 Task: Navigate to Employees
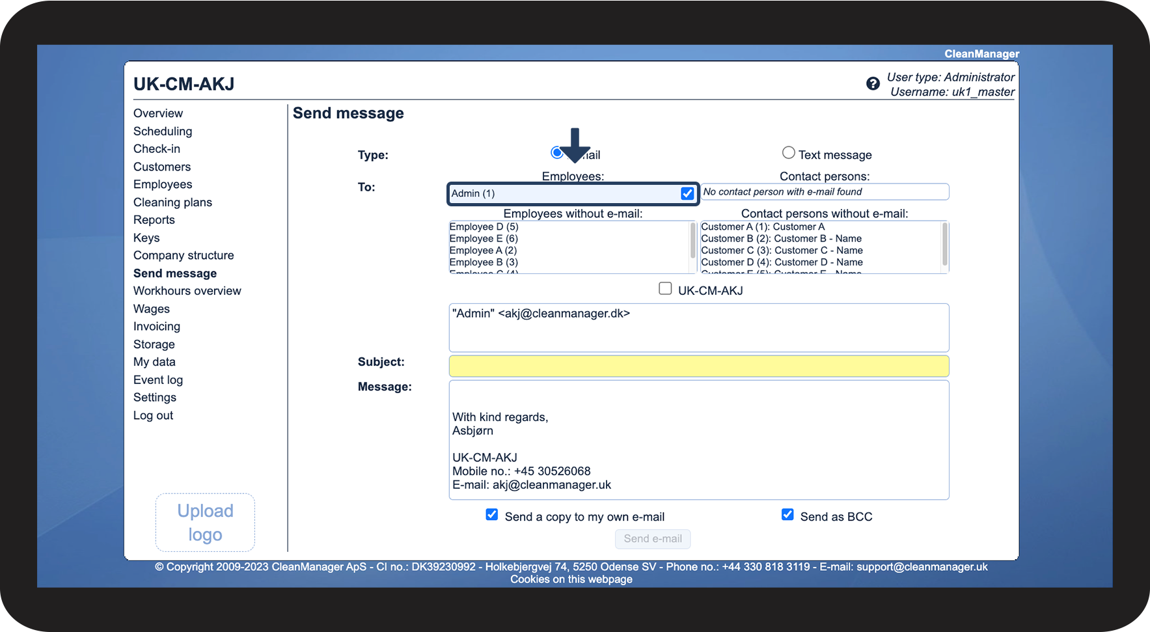pyautogui.click(x=163, y=185)
